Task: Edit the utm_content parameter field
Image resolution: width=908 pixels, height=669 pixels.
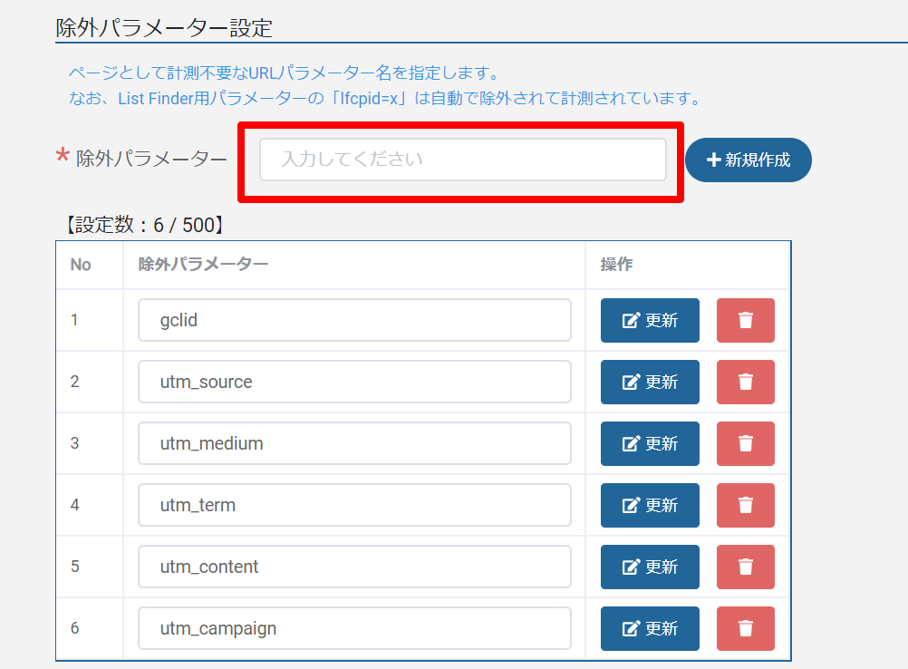Action: click(354, 567)
